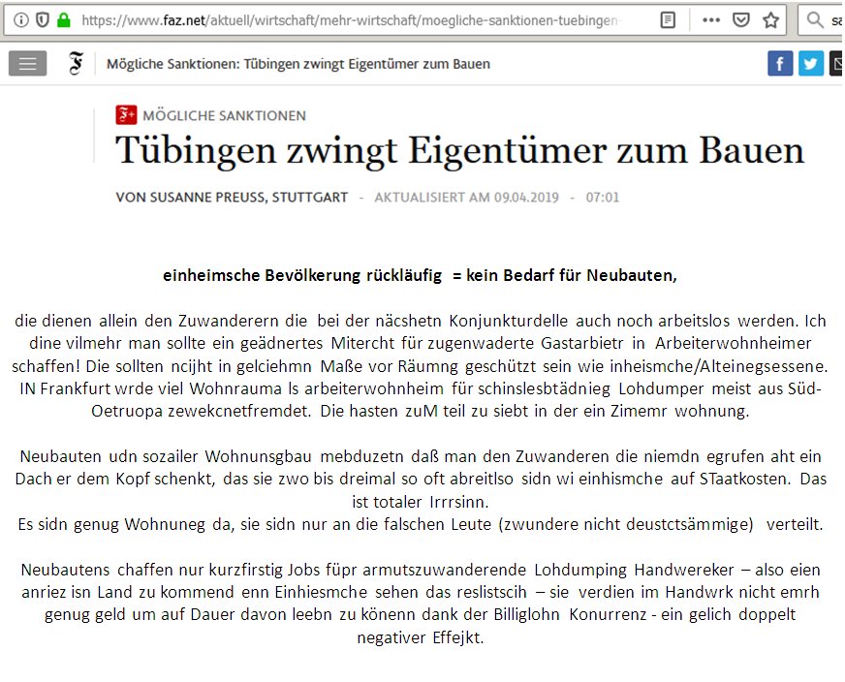Toggle reader view icon in address bar
Viewport: 845px width, 682px height.
(x=668, y=20)
